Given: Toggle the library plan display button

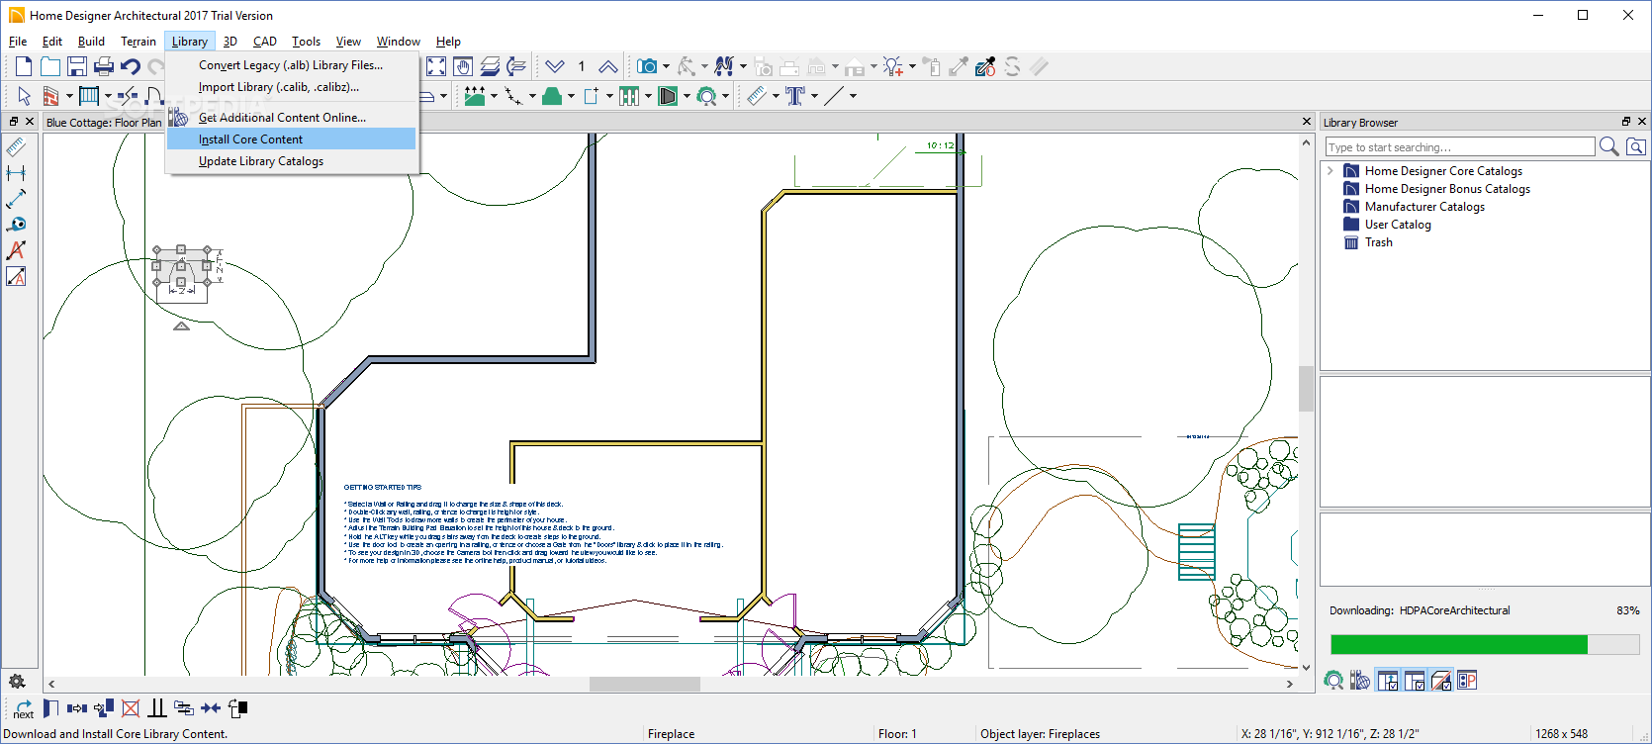Looking at the screenshot, I should click(1467, 681).
